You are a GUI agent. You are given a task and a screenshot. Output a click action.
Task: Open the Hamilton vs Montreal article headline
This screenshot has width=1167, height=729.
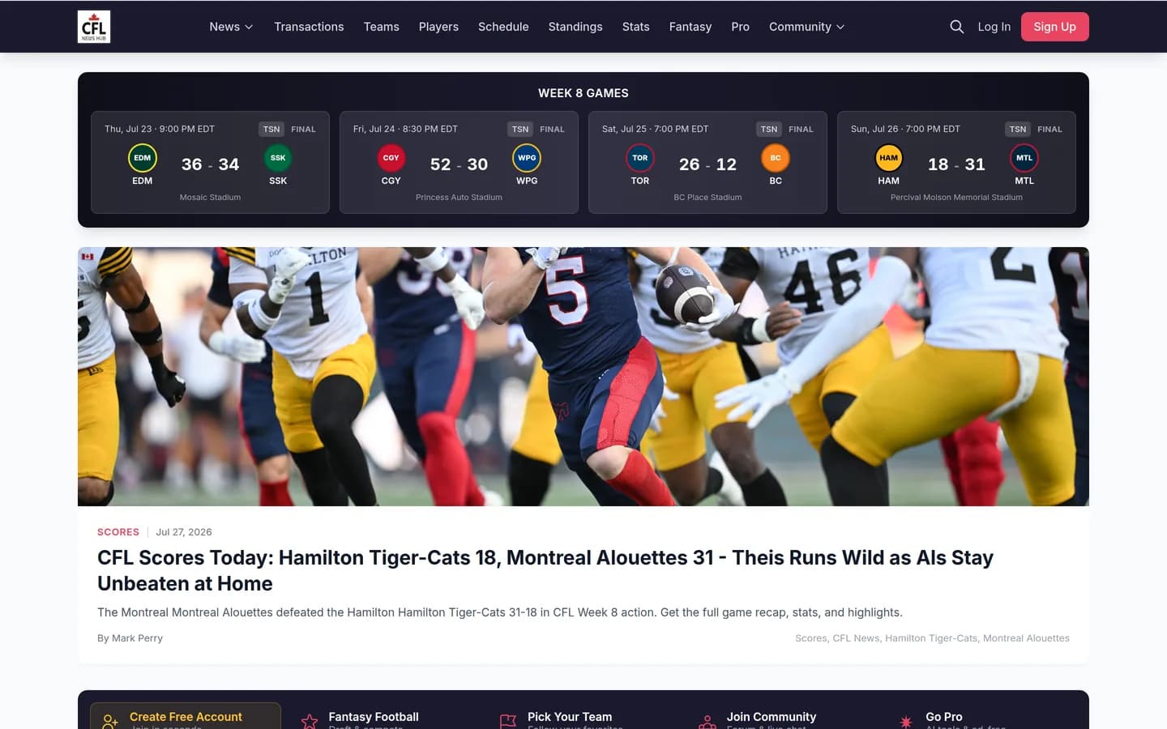545,570
